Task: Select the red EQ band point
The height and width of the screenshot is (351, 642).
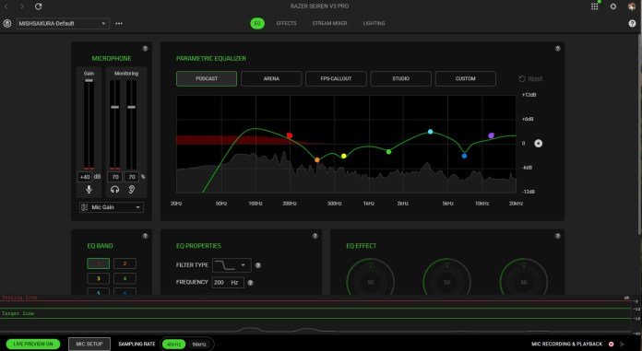Action: pos(290,135)
